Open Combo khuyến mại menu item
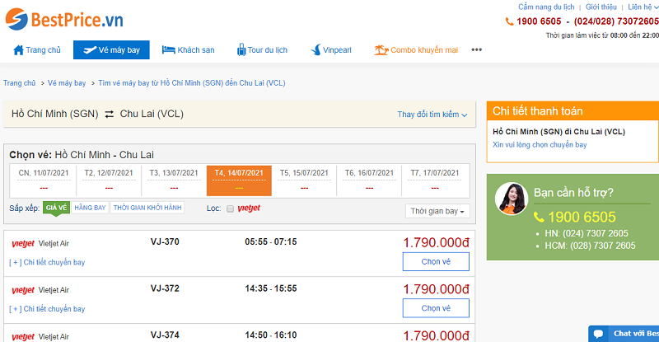The width and height of the screenshot is (659, 342). coord(416,50)
